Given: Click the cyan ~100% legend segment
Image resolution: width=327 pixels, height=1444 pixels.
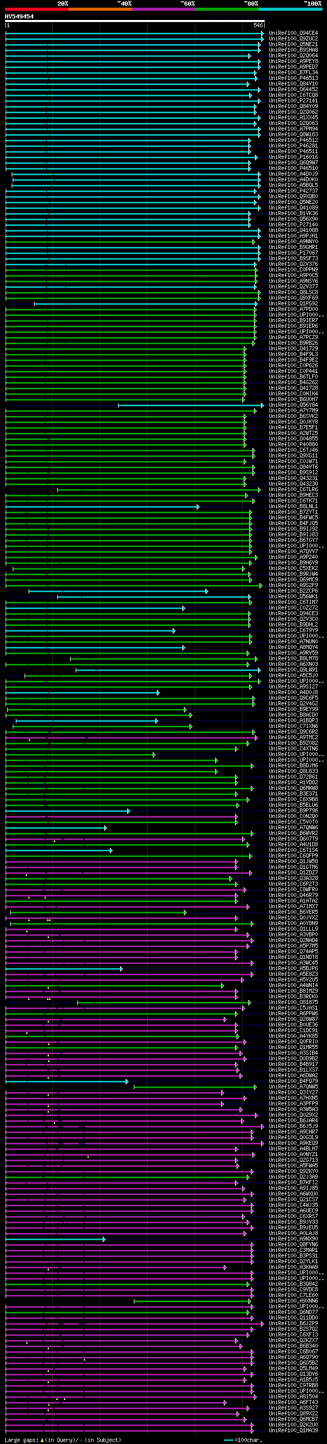Looking at the screenshot, I should click(290, 9).
